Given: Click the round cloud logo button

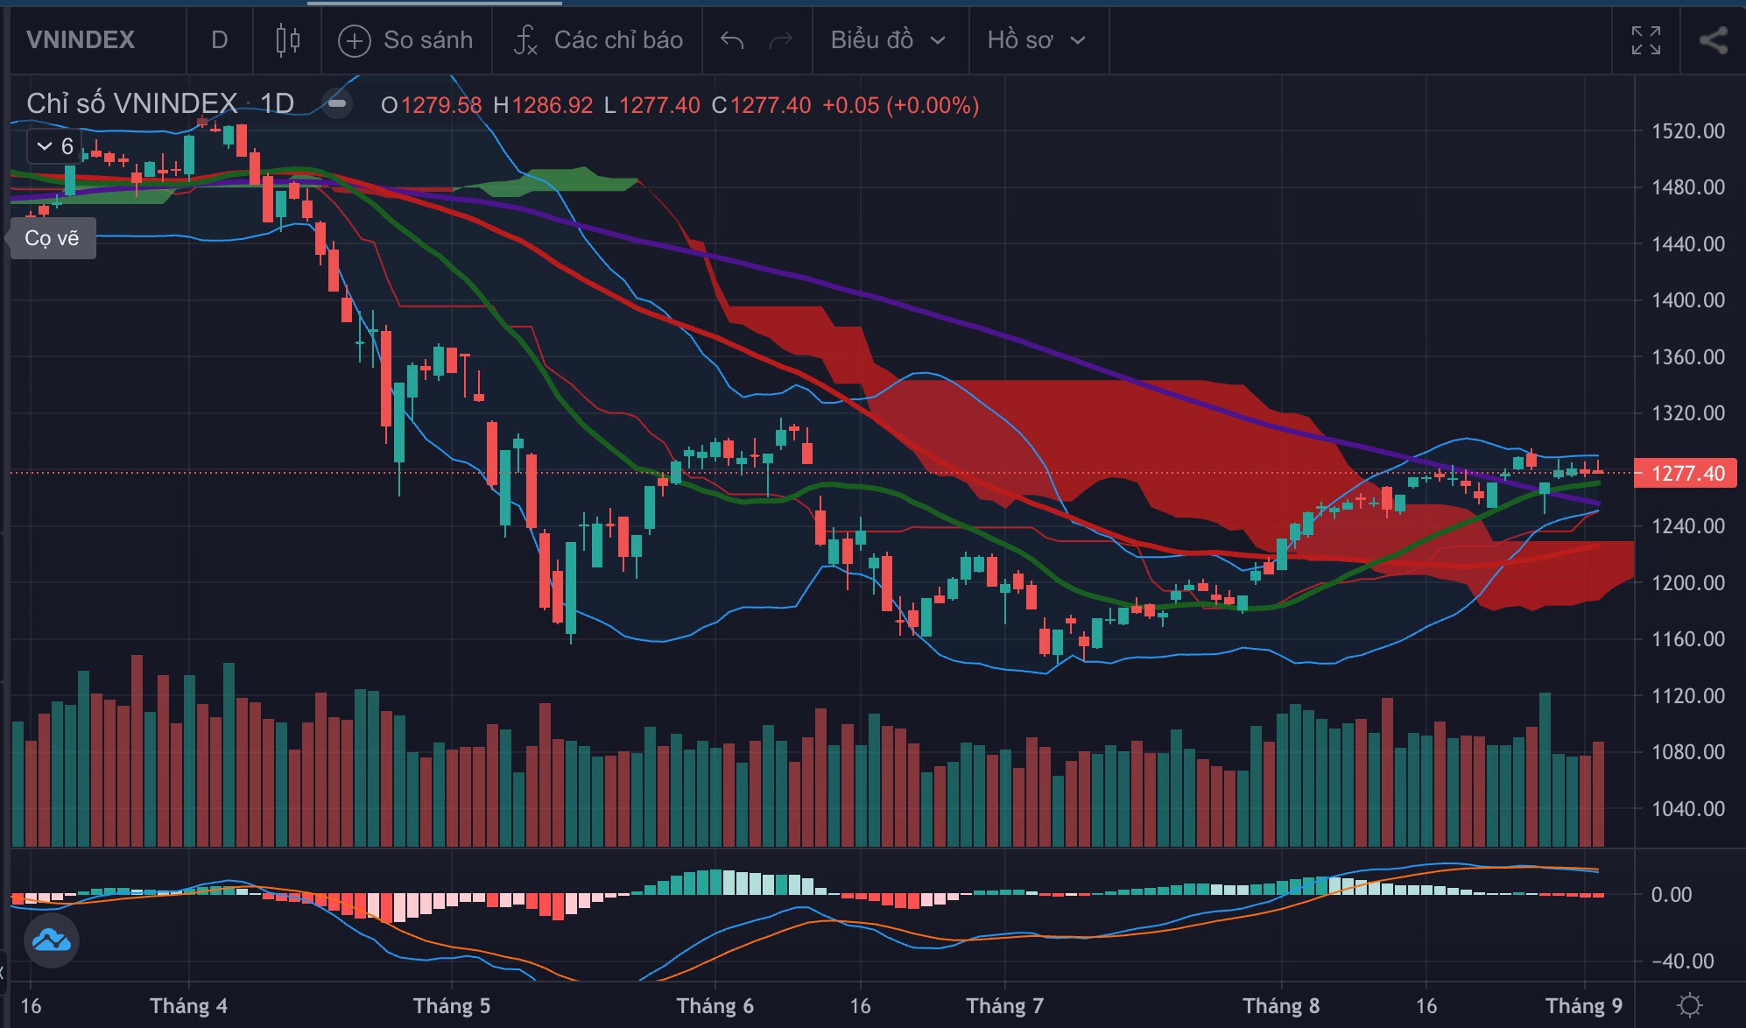Looking at the screenshot, I should point(52,940).
